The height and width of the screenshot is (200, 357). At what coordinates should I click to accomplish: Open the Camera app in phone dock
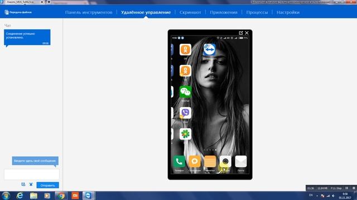225,162
